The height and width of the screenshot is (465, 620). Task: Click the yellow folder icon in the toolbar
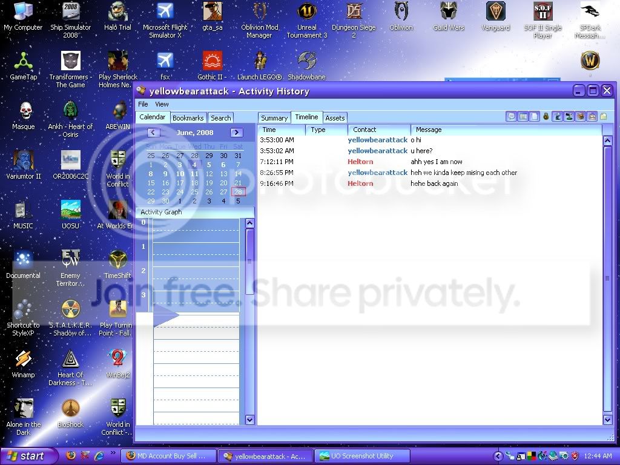(x=603, y=116)
